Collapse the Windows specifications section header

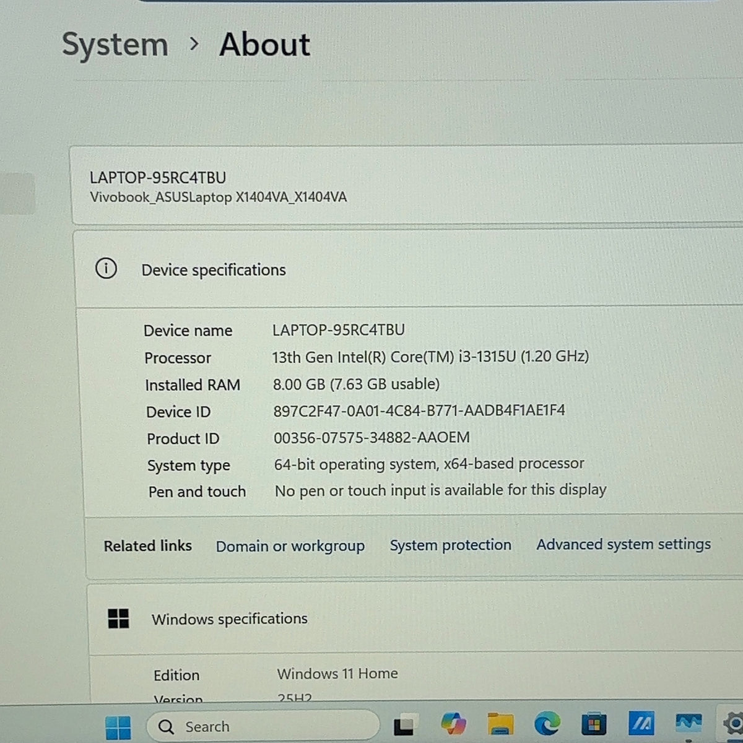pos(415,619)
